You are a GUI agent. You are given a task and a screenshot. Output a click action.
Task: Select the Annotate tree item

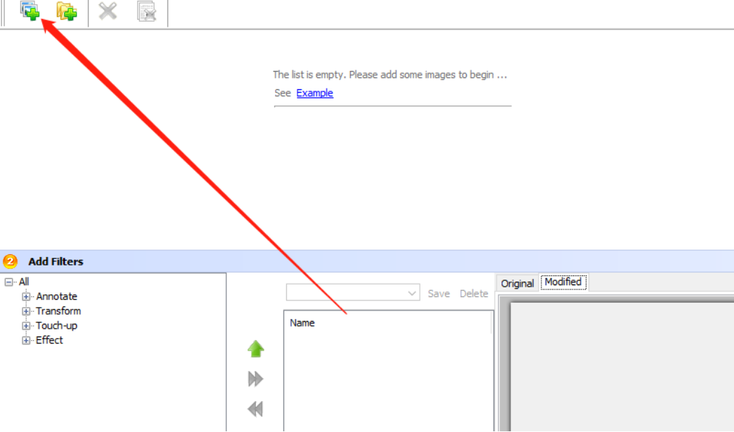pos(57,296)
